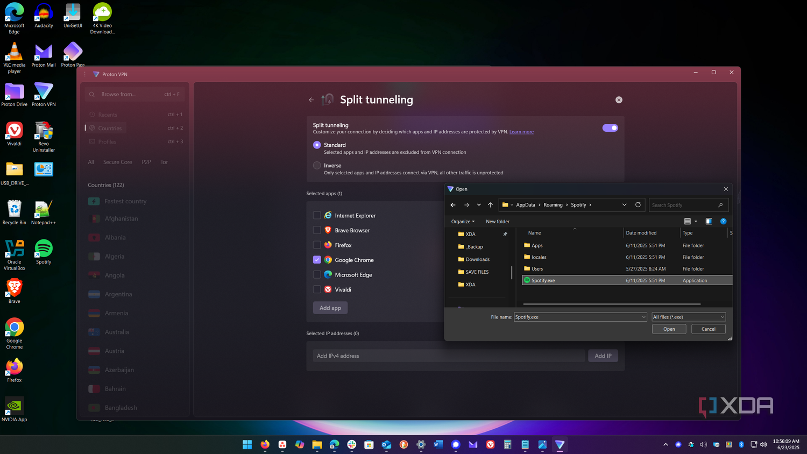Viewport: 807px width, 454px height.
Task: Click the Add IP button
Action: pos(603,356)
